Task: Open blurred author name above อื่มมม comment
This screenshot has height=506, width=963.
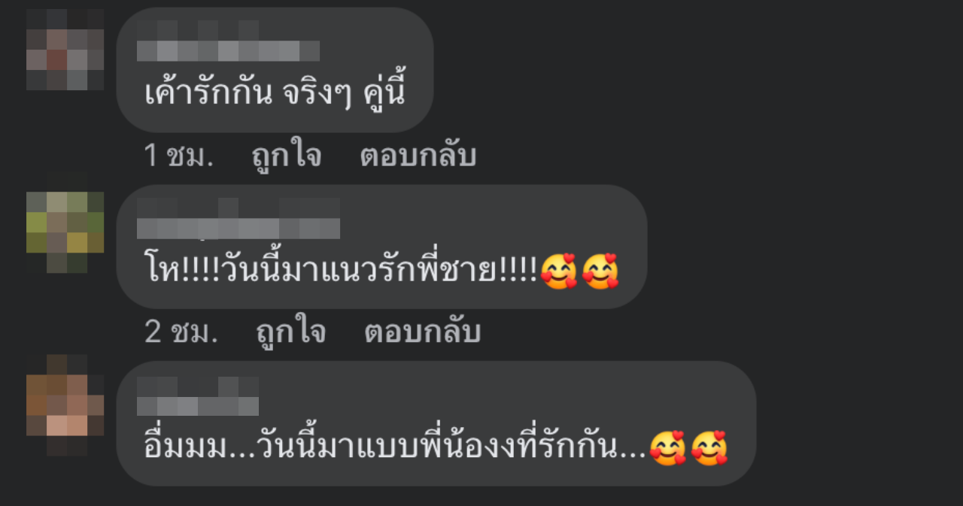Action: tap(198, 396)
